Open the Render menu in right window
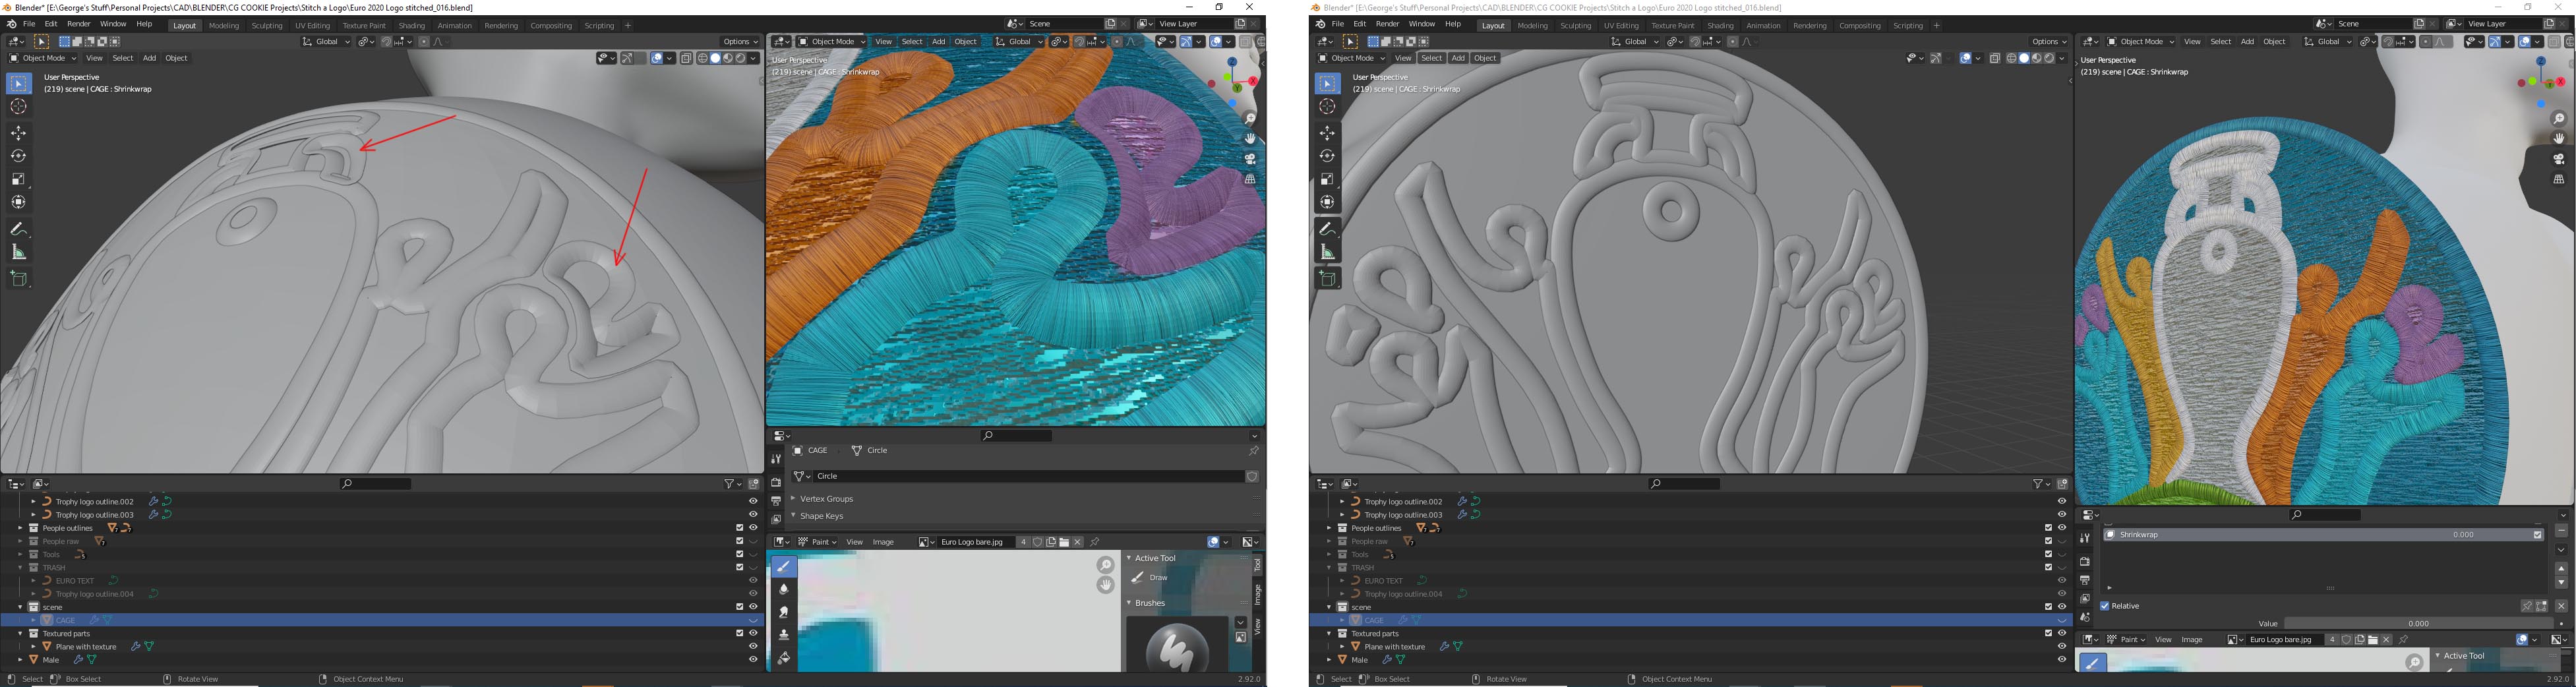This screenshot has height=687, width=2576. 1387,24
